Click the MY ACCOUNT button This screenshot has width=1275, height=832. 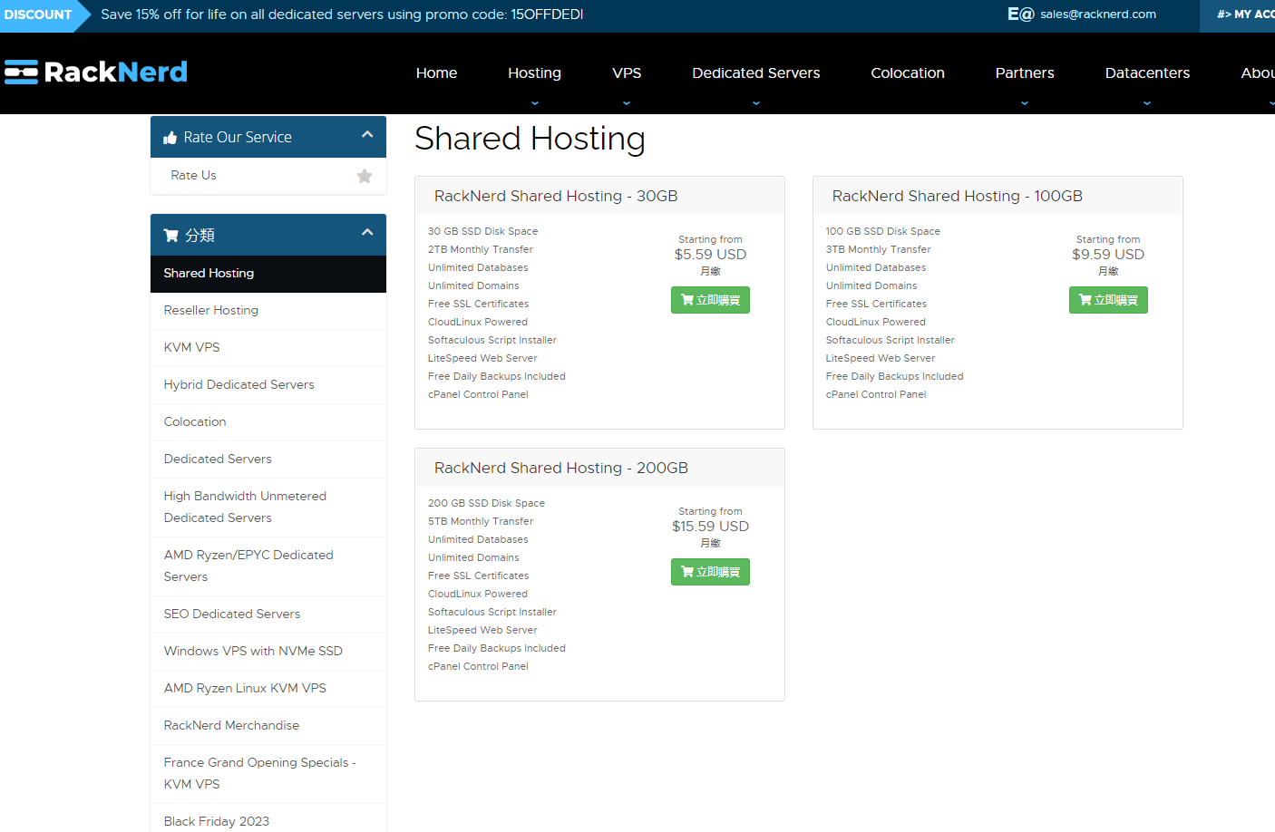click(x=1238, y=15)
